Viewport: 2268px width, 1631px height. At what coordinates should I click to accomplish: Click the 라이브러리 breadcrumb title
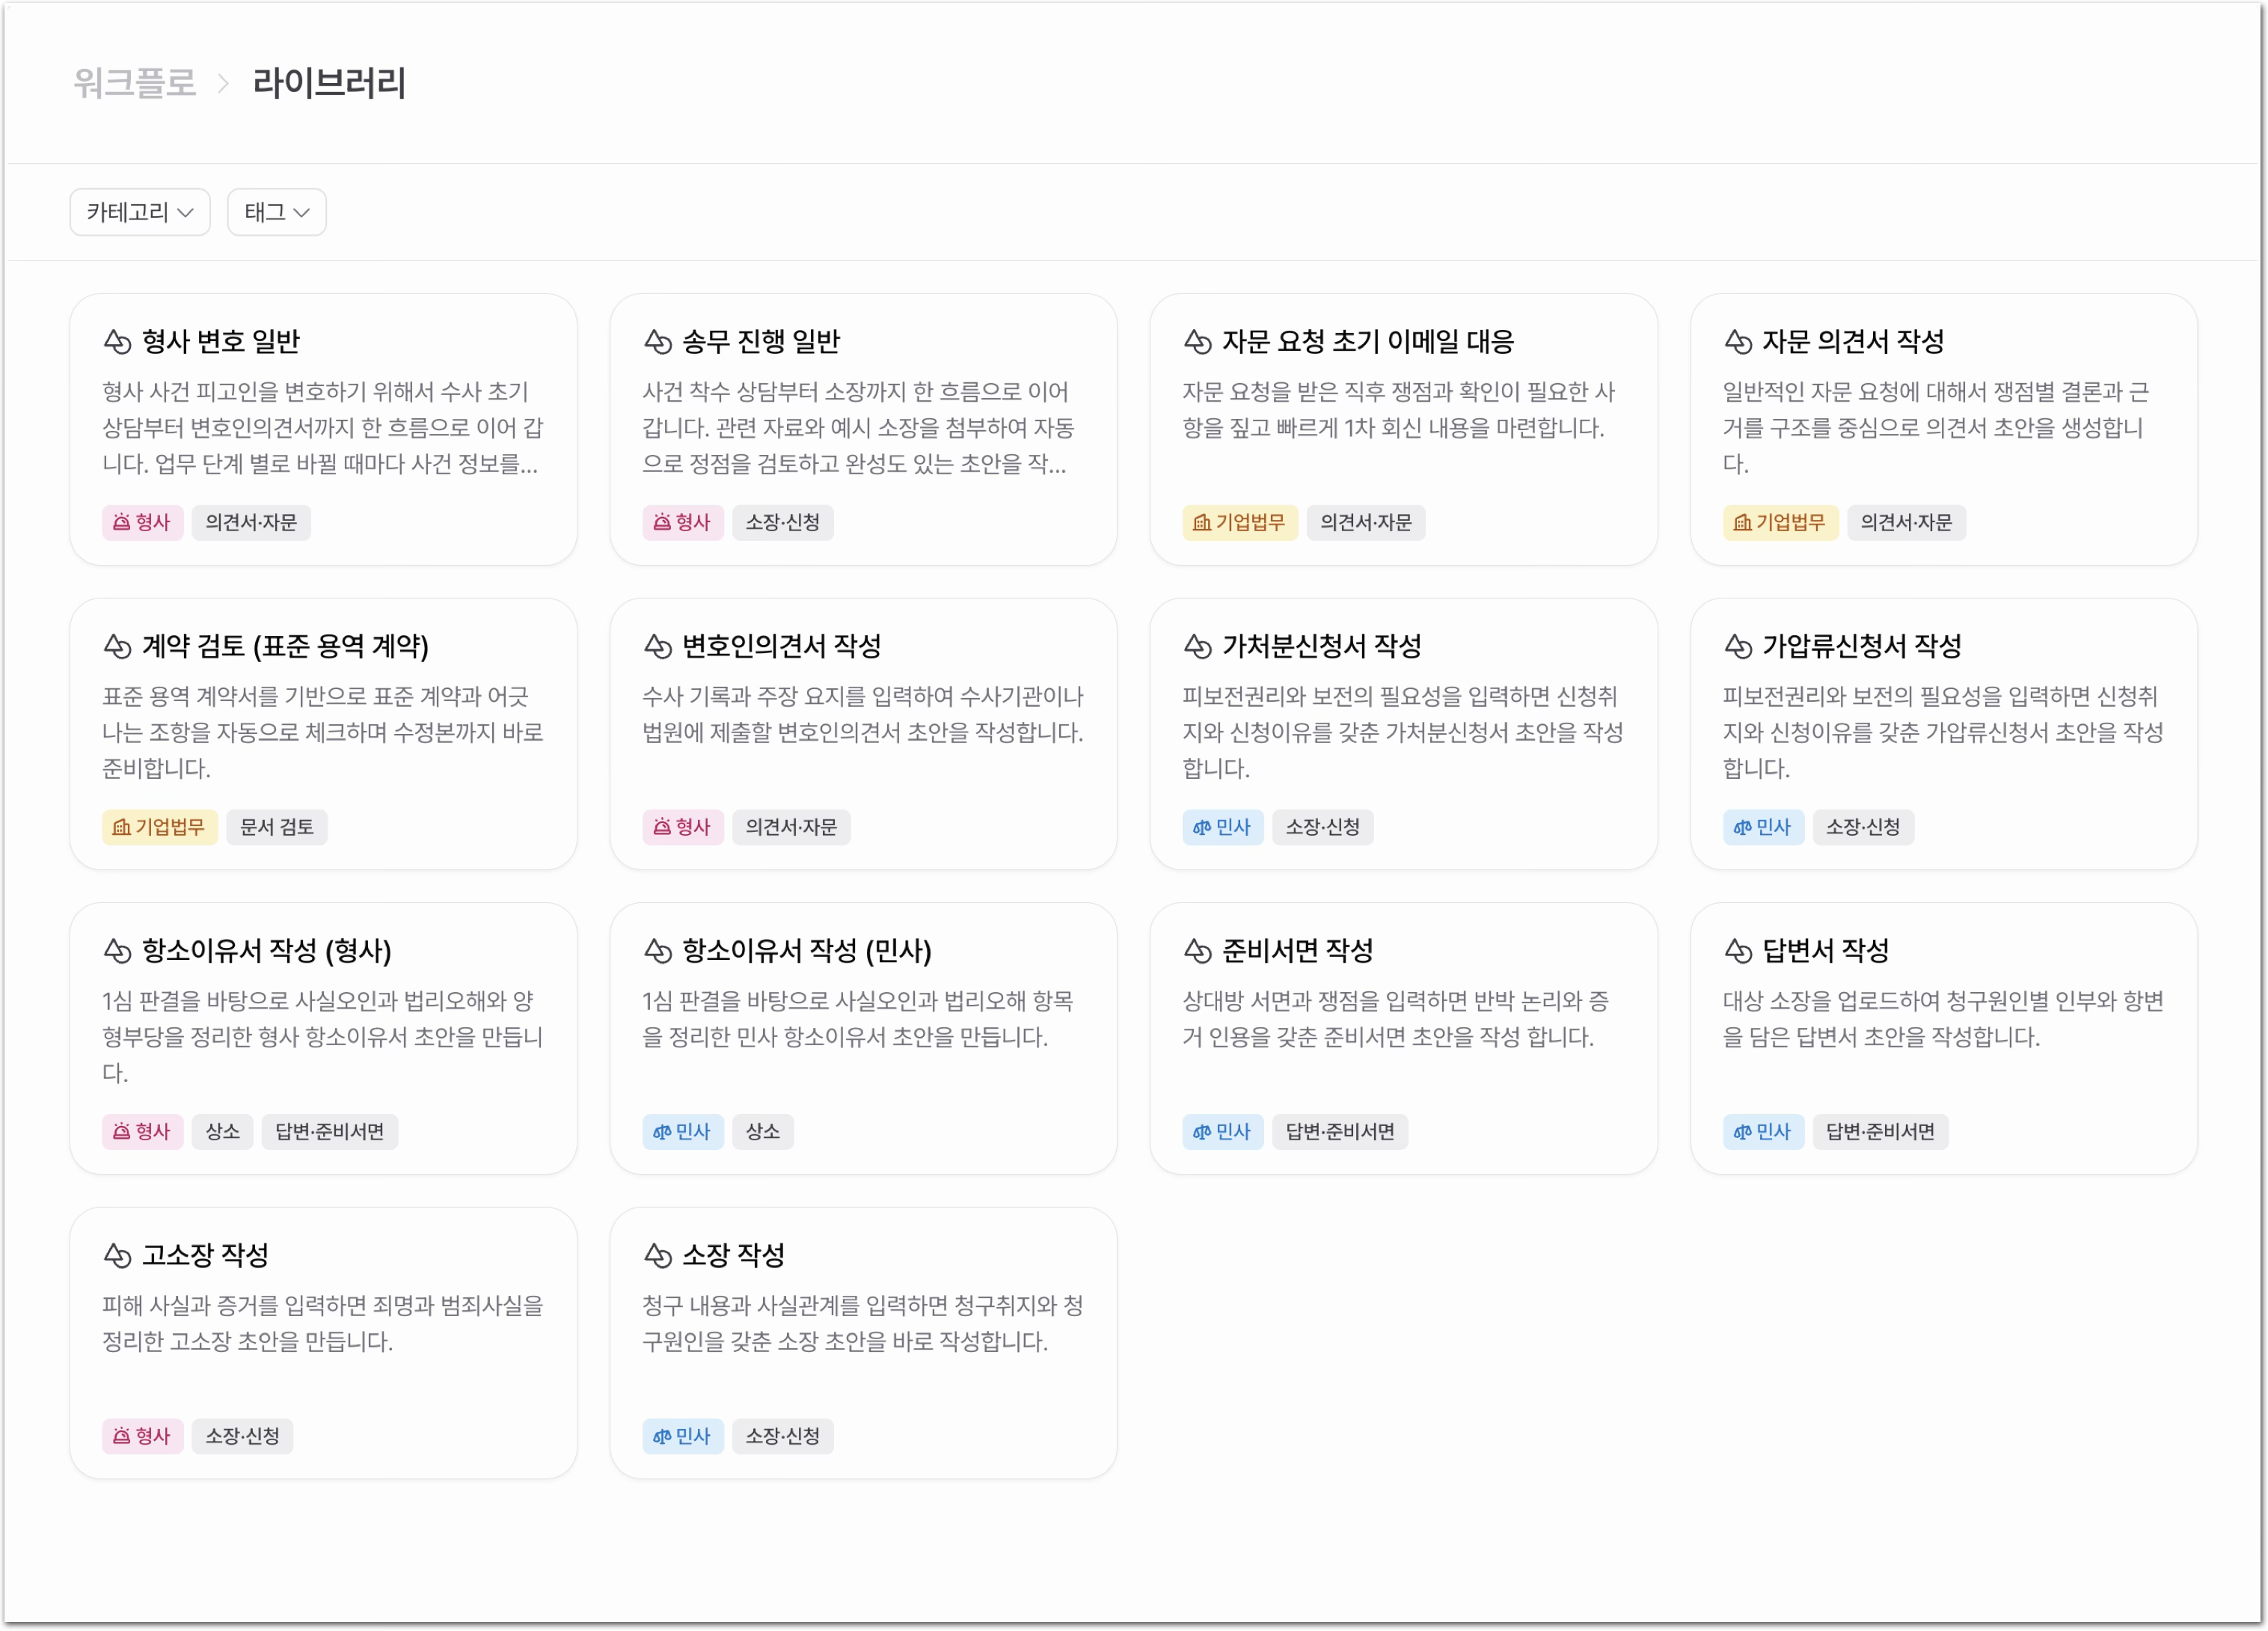(x=329, y=83)
